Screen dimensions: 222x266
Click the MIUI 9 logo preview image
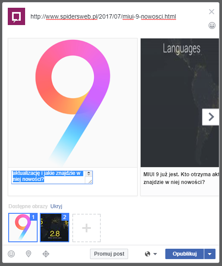73,103
